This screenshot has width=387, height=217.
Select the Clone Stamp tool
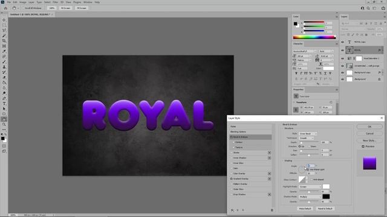4,67
